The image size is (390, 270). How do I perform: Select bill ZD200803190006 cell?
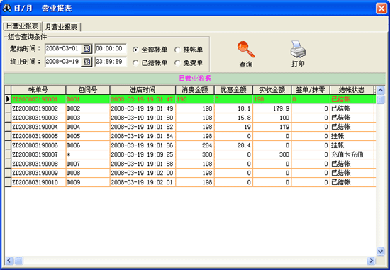click(38, 145)
